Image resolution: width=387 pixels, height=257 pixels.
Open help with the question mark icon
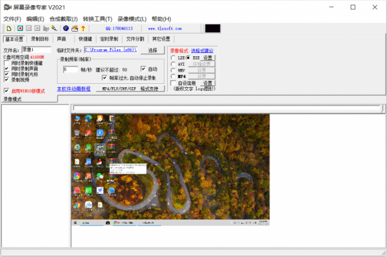[x=83, y=28]
